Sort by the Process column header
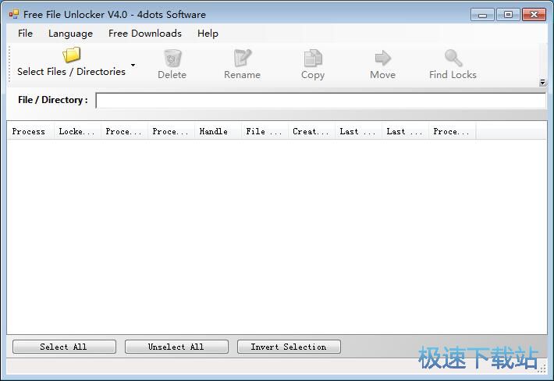 pyautogui.click(x=30, y=131)
